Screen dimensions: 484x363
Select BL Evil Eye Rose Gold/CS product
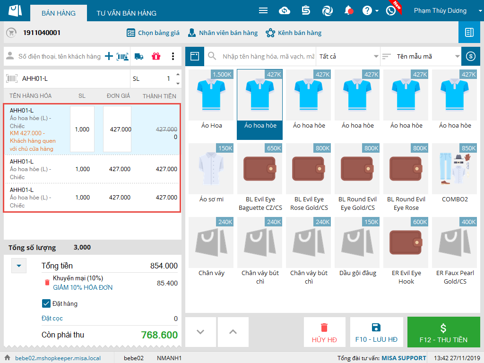point(309,178)
